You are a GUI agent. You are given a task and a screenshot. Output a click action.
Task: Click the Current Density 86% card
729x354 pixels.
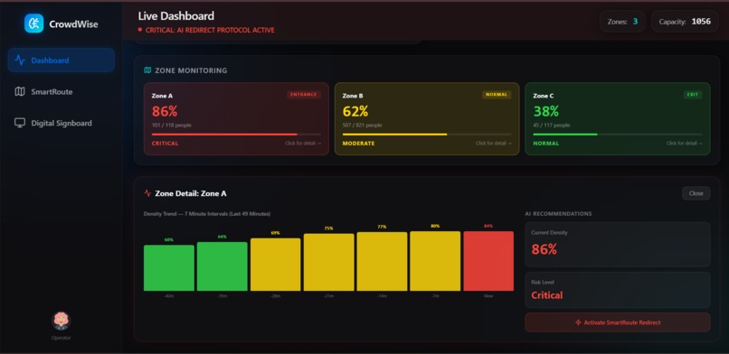618,245
